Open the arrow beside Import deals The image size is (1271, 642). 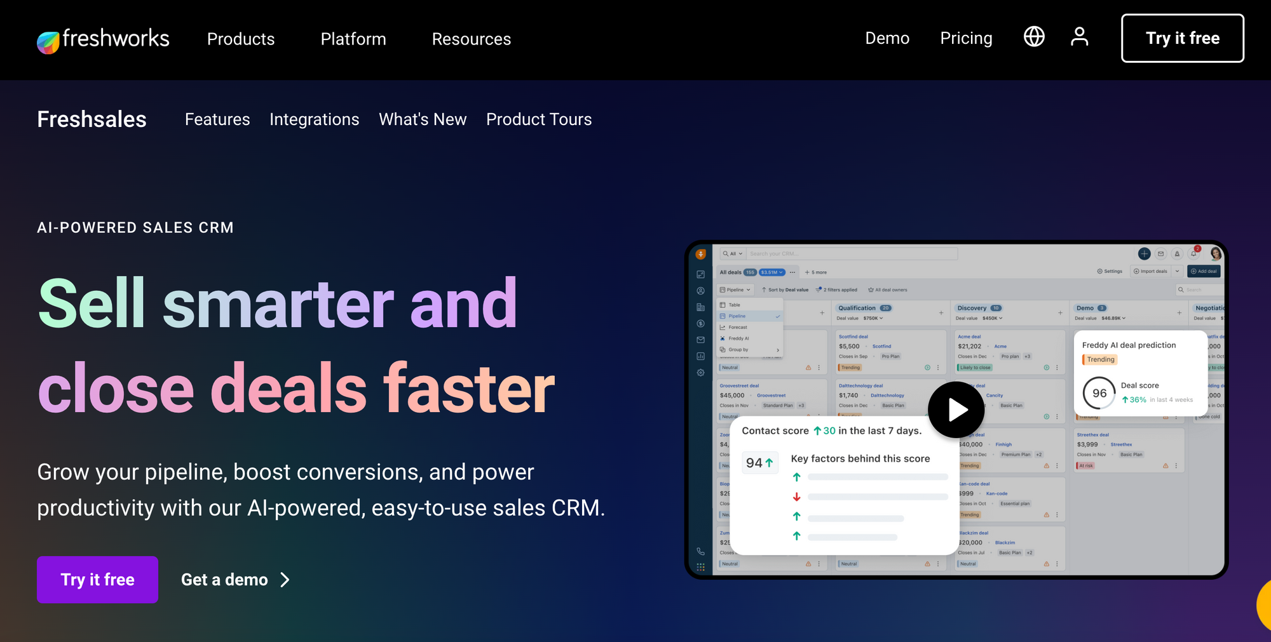(1177, 271)
